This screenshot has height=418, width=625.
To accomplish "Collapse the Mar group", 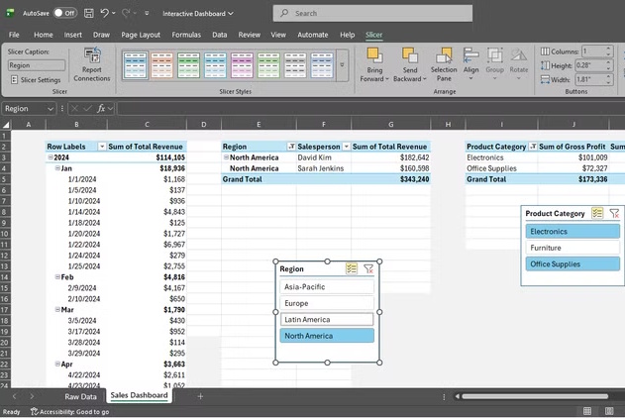I will [57, 310].
